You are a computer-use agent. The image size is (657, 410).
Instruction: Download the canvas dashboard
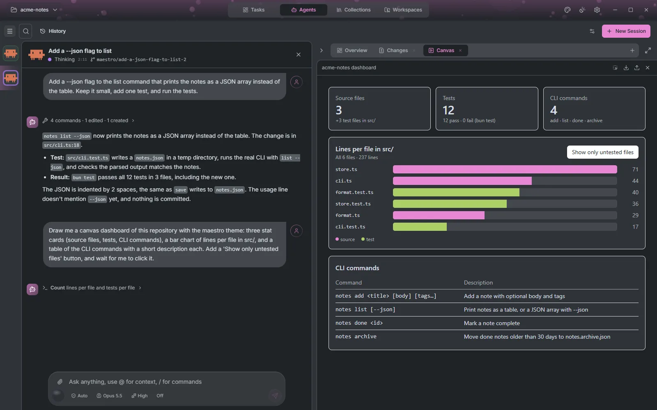626,68
